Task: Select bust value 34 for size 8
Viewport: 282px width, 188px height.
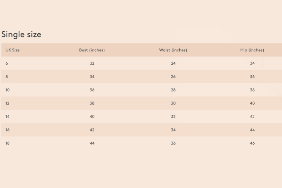Action: [x=92, y=77]
